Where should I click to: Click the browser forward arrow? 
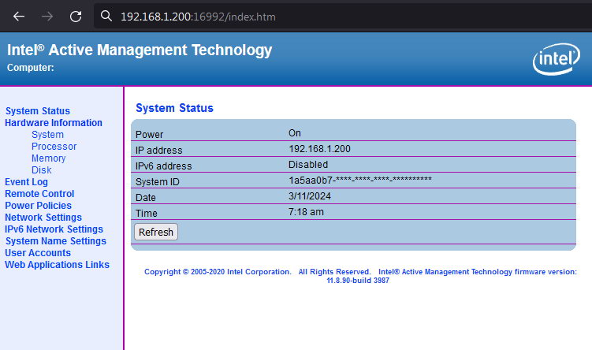pyautogui.click(x=47, y=17)
